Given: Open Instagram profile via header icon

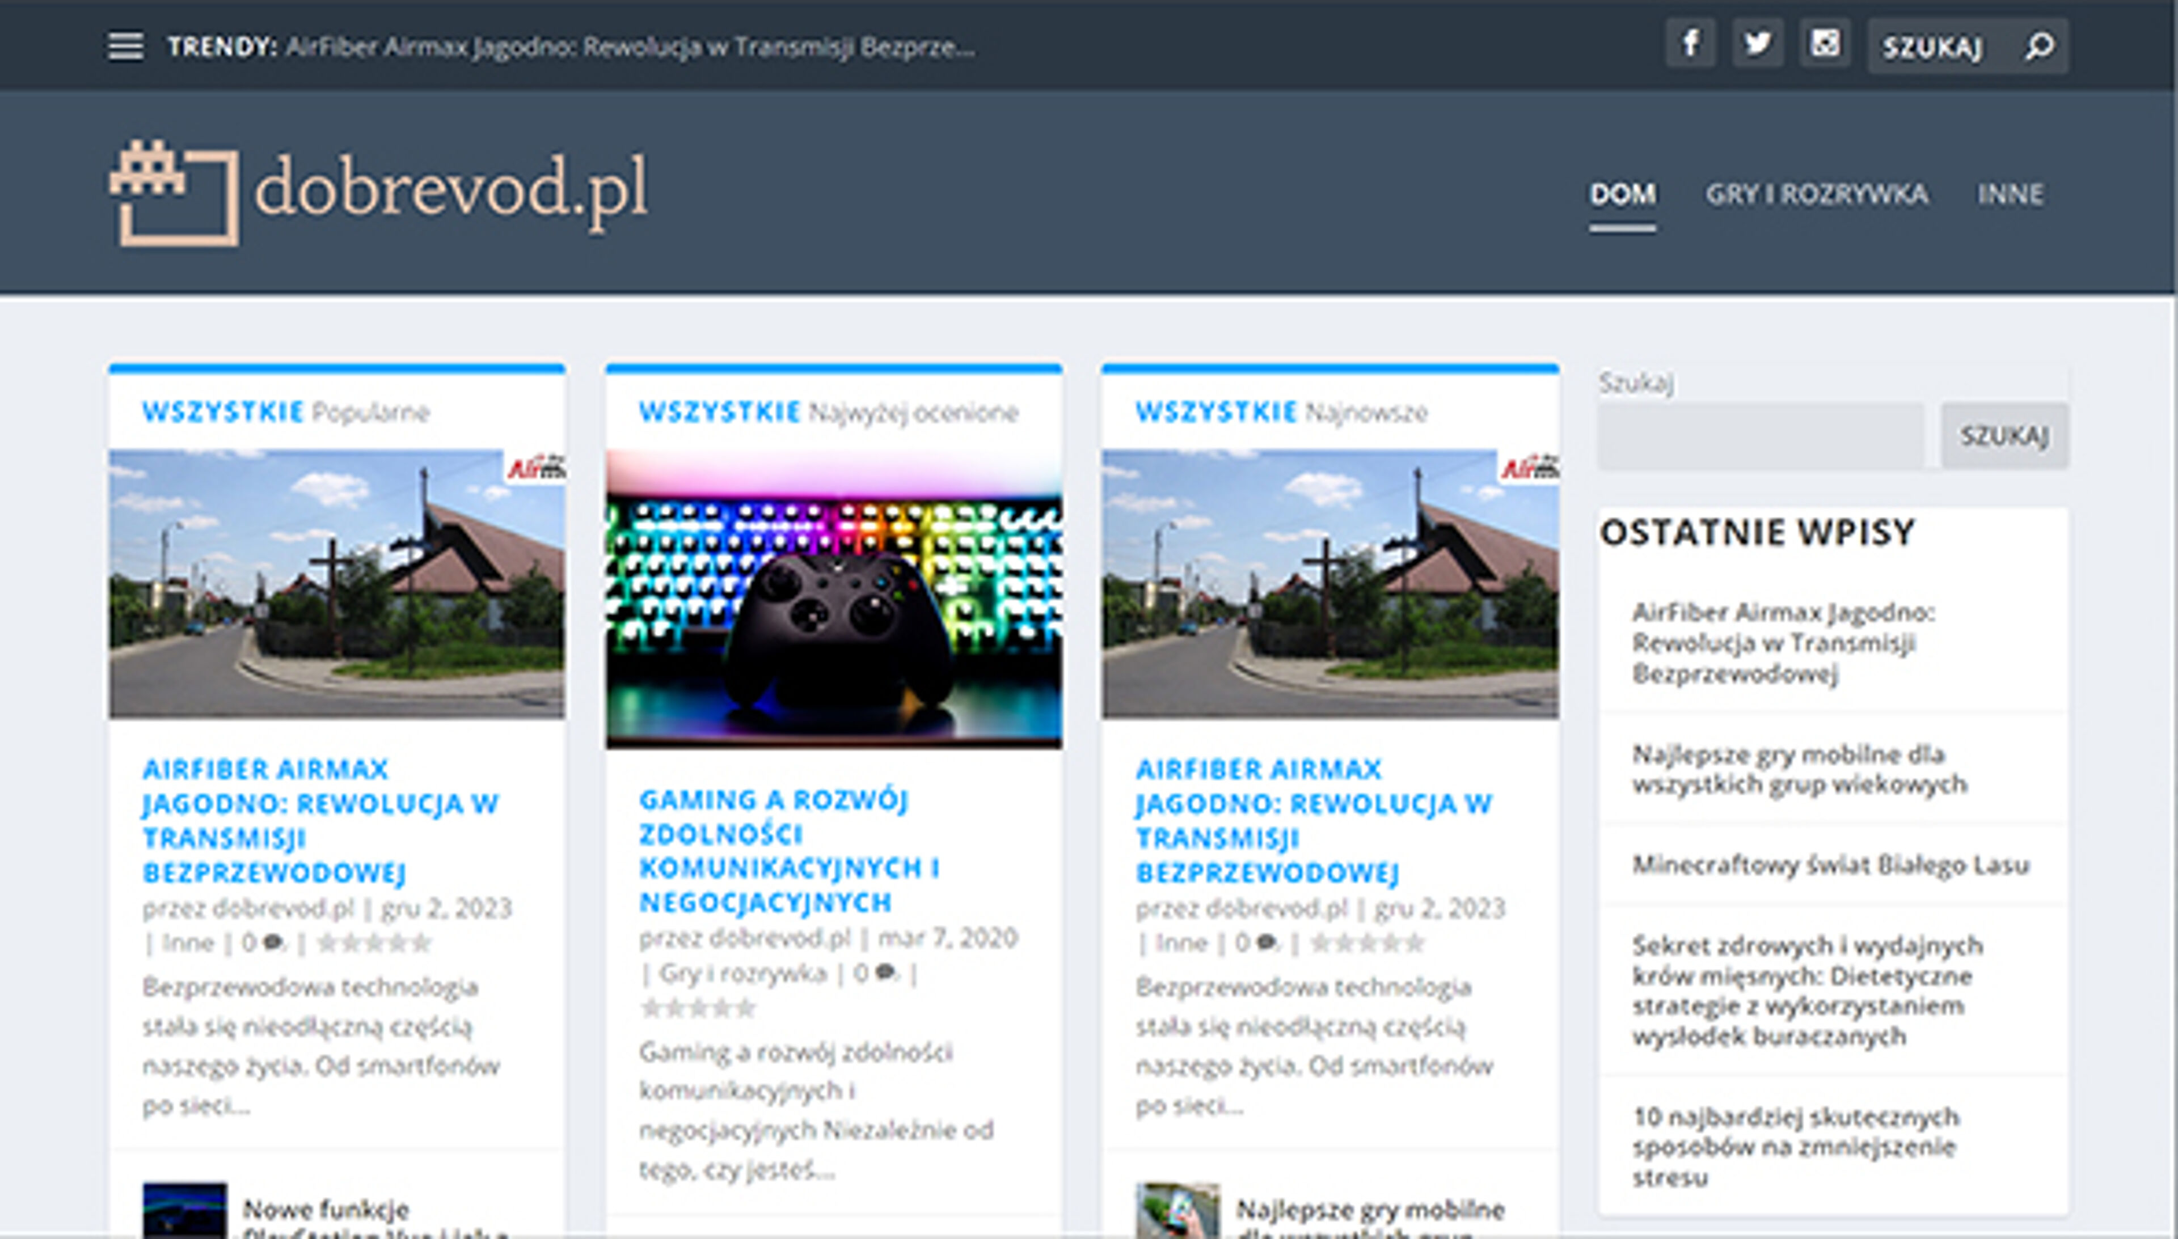Looking at the screenshot, I should [1826, 44].
